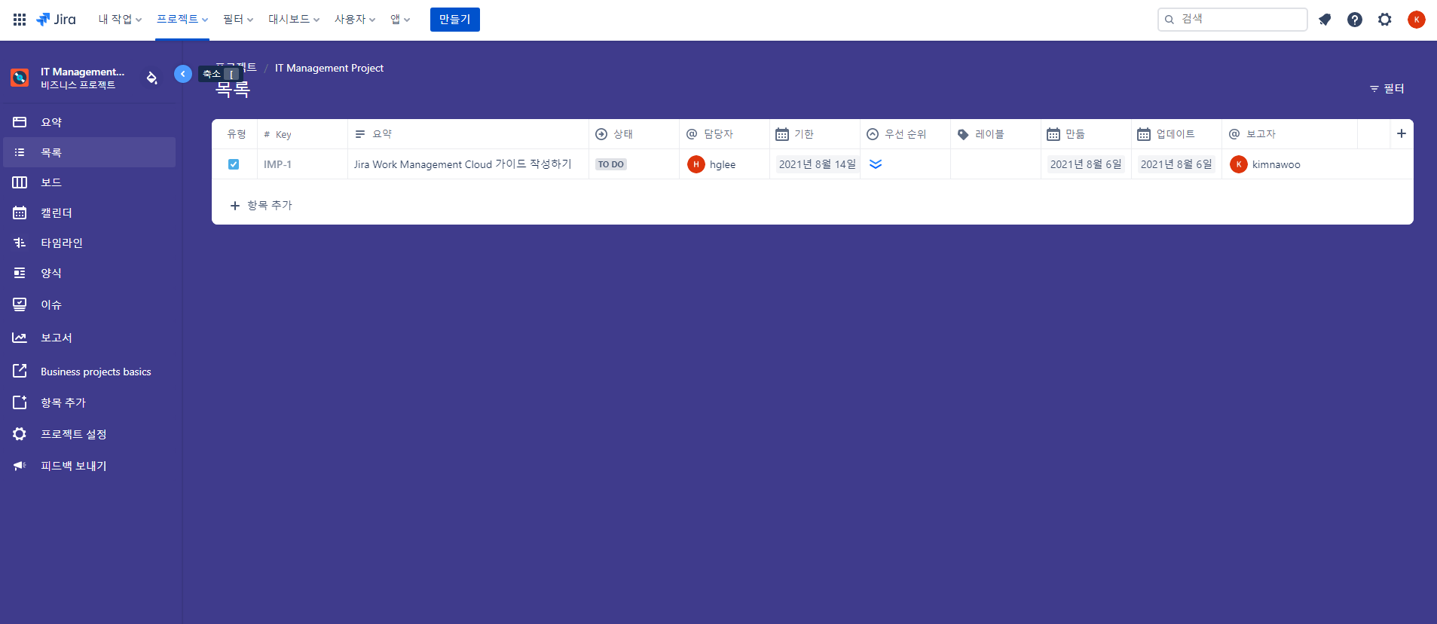Click created date cell for IMP-1
The width and height of the screenshot is (1437, 624).
1086,164
